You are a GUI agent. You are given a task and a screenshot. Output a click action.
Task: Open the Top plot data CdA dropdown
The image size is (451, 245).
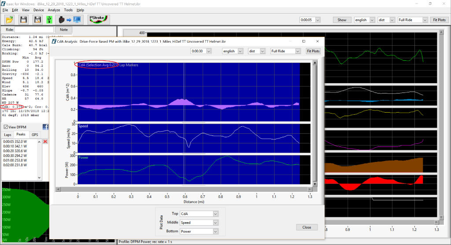pos(200,214)
